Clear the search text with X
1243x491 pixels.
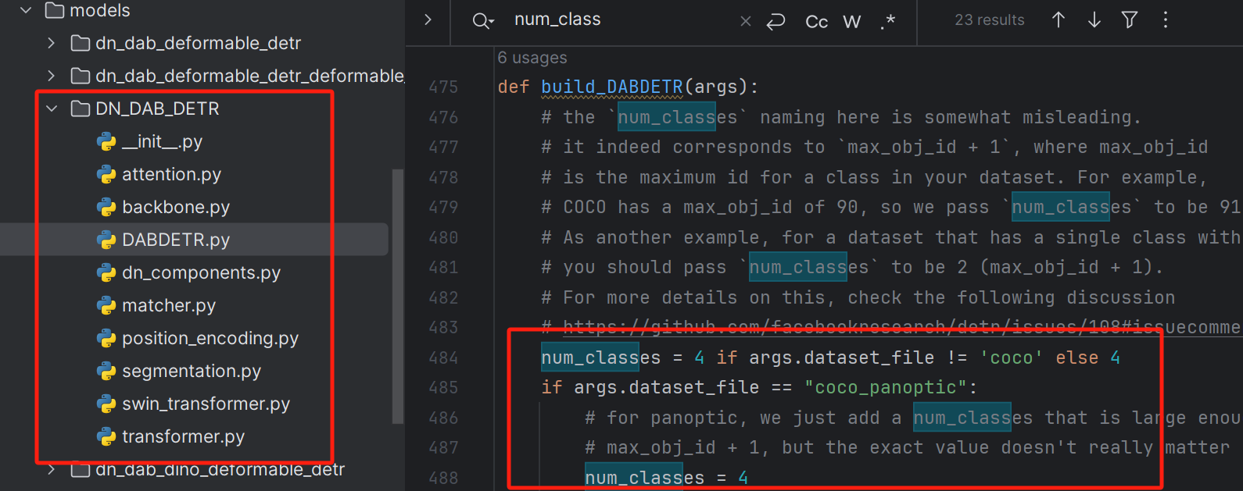(x=746, y=21)
